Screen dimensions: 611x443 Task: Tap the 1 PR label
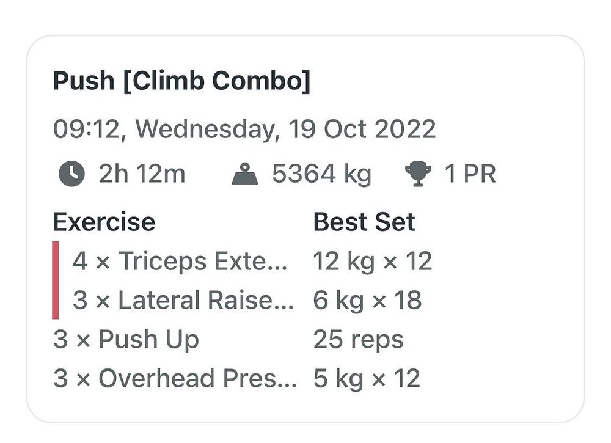[470, 174]
